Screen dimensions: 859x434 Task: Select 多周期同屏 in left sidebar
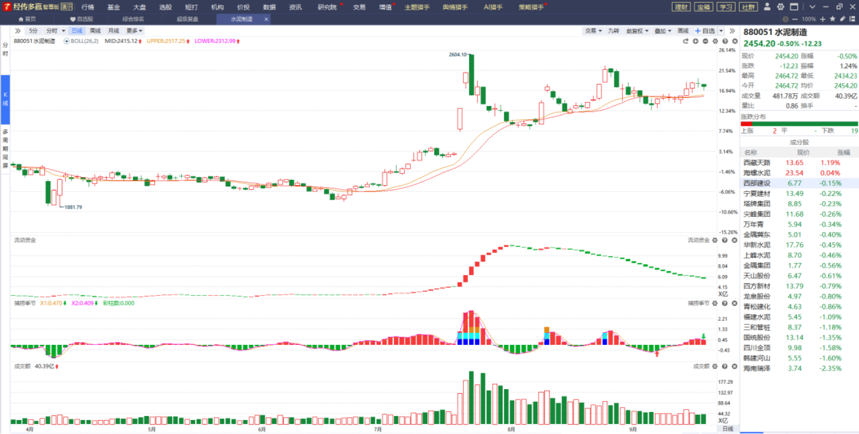click(5, 149)
